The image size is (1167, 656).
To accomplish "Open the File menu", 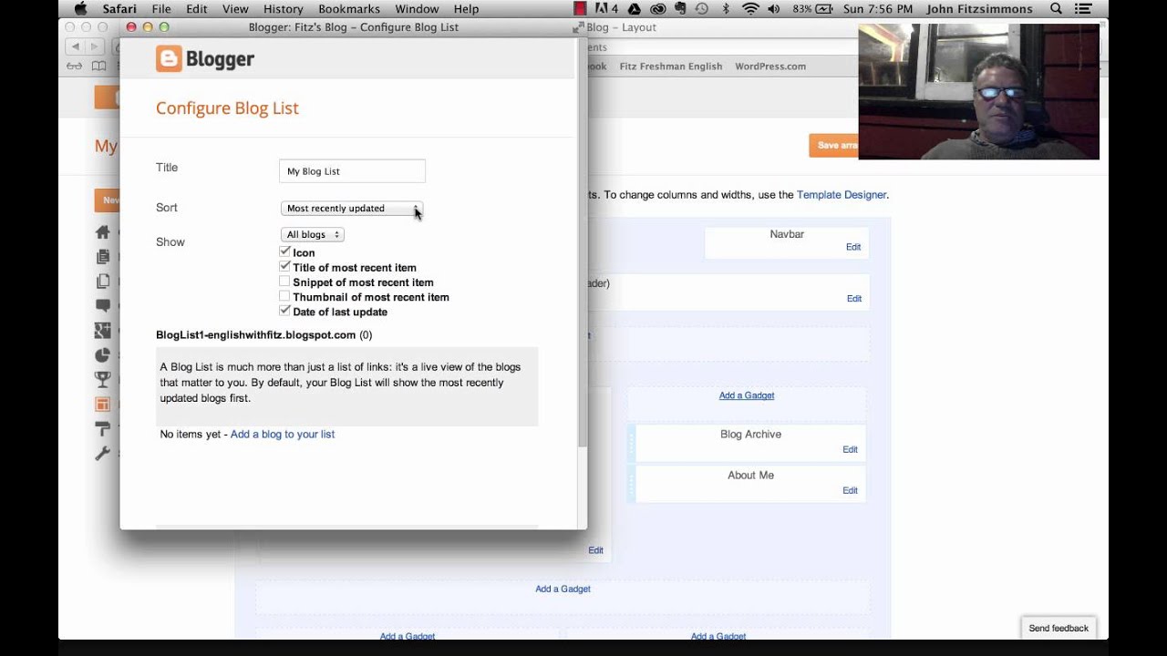I will [x=161, y=9].
